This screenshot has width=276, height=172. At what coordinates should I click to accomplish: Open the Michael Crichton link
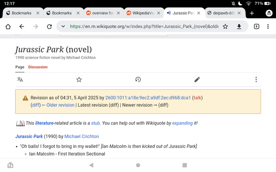pyautogui.click(x=82, y=136)
